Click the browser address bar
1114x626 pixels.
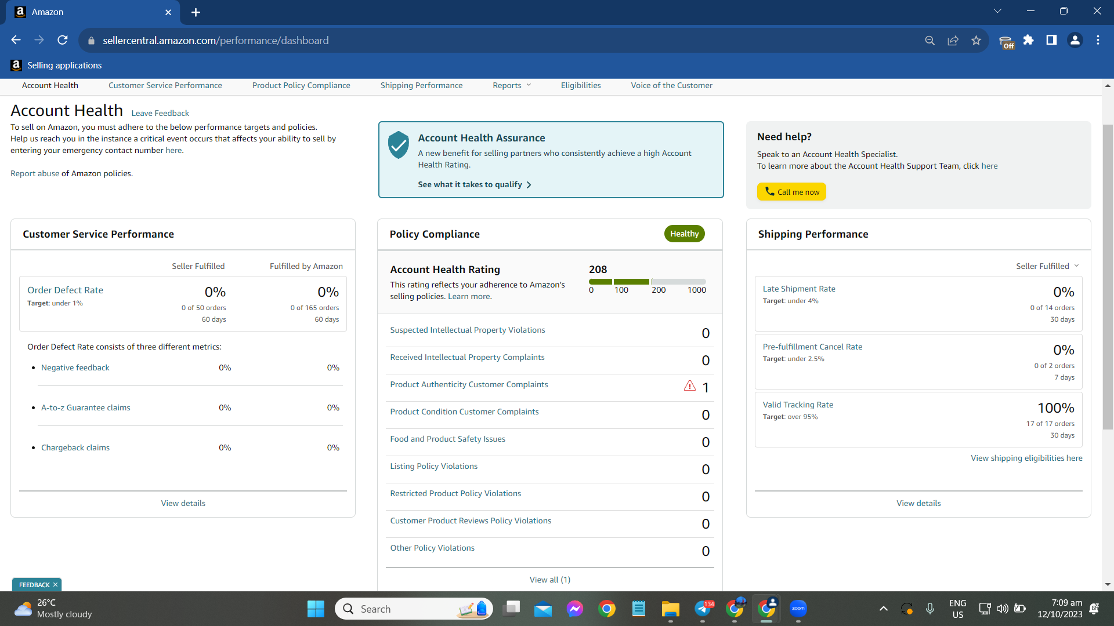click(x=505, y=41)
